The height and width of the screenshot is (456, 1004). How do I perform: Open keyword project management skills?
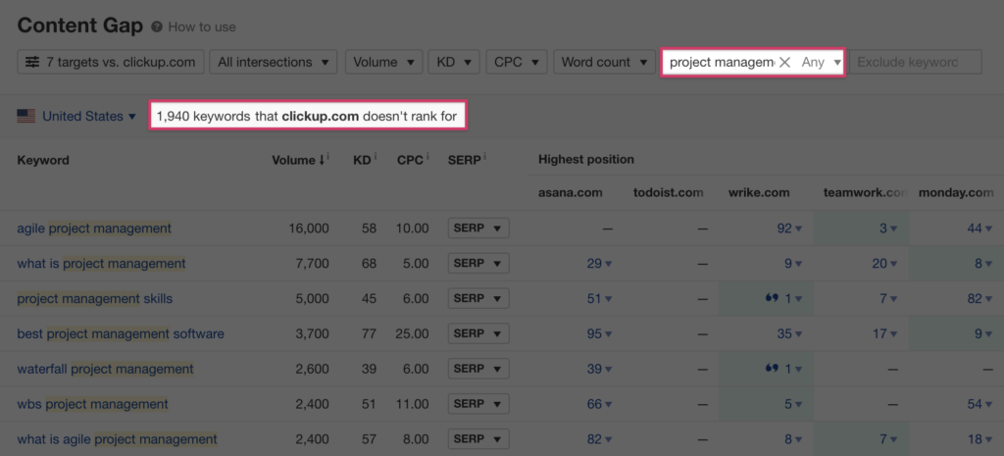tap(95, 298)
